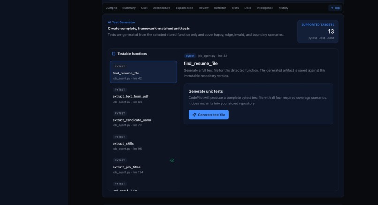Click the AI Test Generator heading link
378x205 pixels.
pos(121,22)
